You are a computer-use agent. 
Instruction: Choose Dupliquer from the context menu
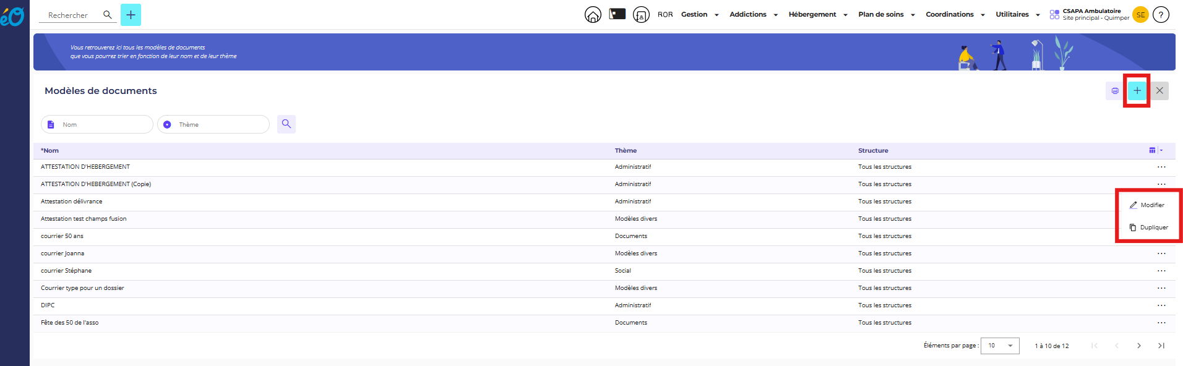pos(1148,228)
